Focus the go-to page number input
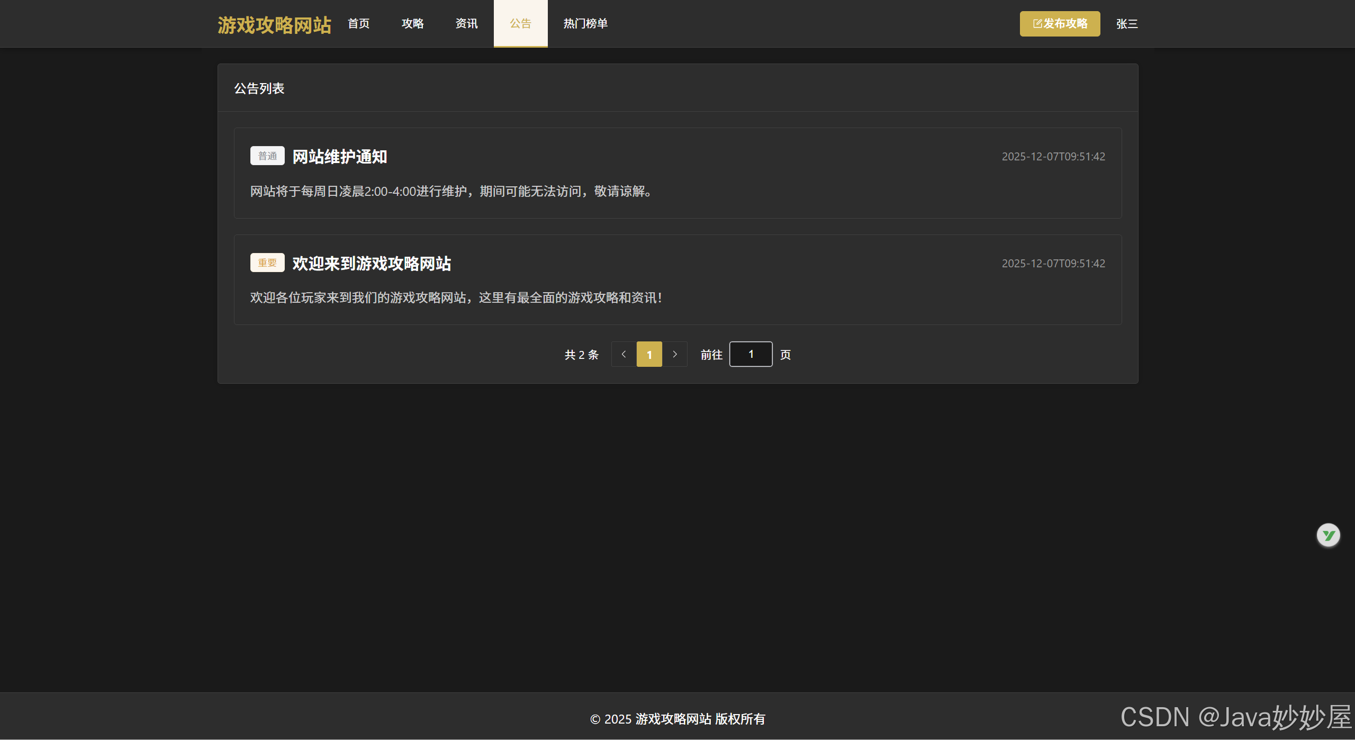This screenshot has width=1355, height=740. (x=751, y=354)
